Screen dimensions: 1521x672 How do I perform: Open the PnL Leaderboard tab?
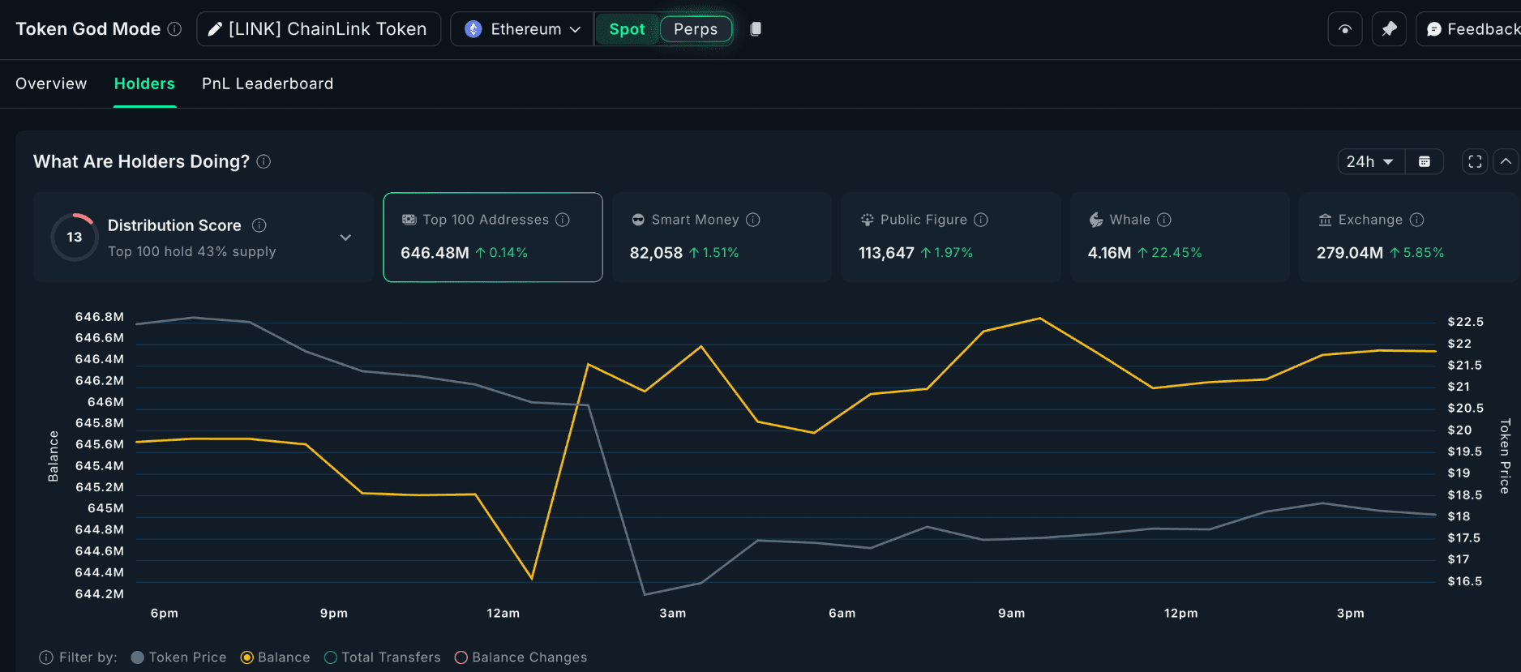268,83
